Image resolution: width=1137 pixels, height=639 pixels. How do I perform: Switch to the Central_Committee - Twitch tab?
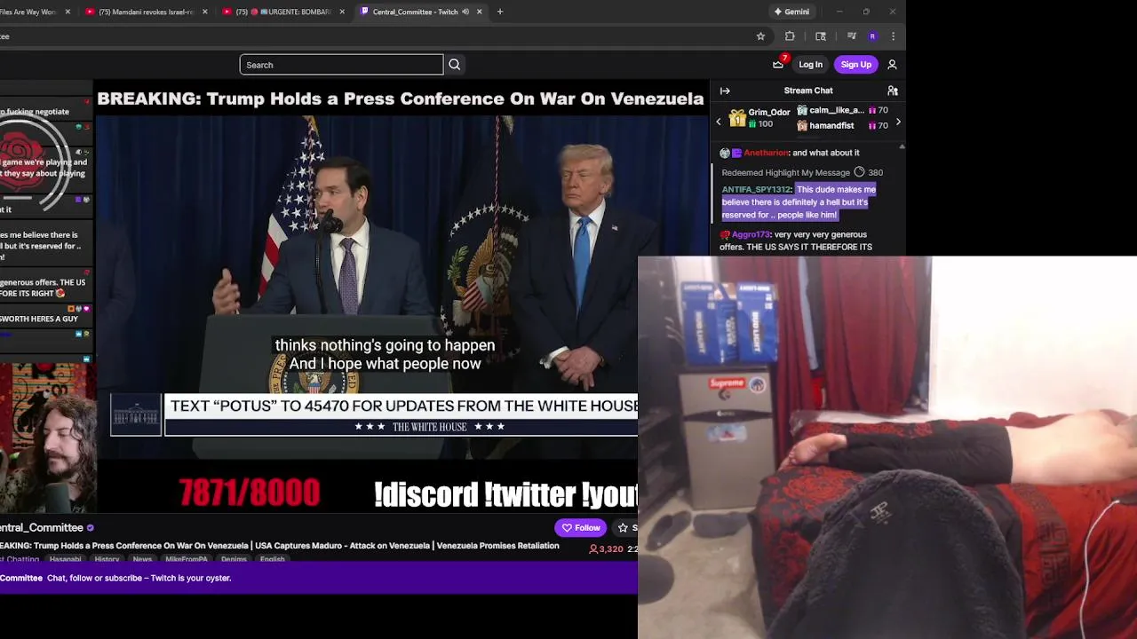421,12
